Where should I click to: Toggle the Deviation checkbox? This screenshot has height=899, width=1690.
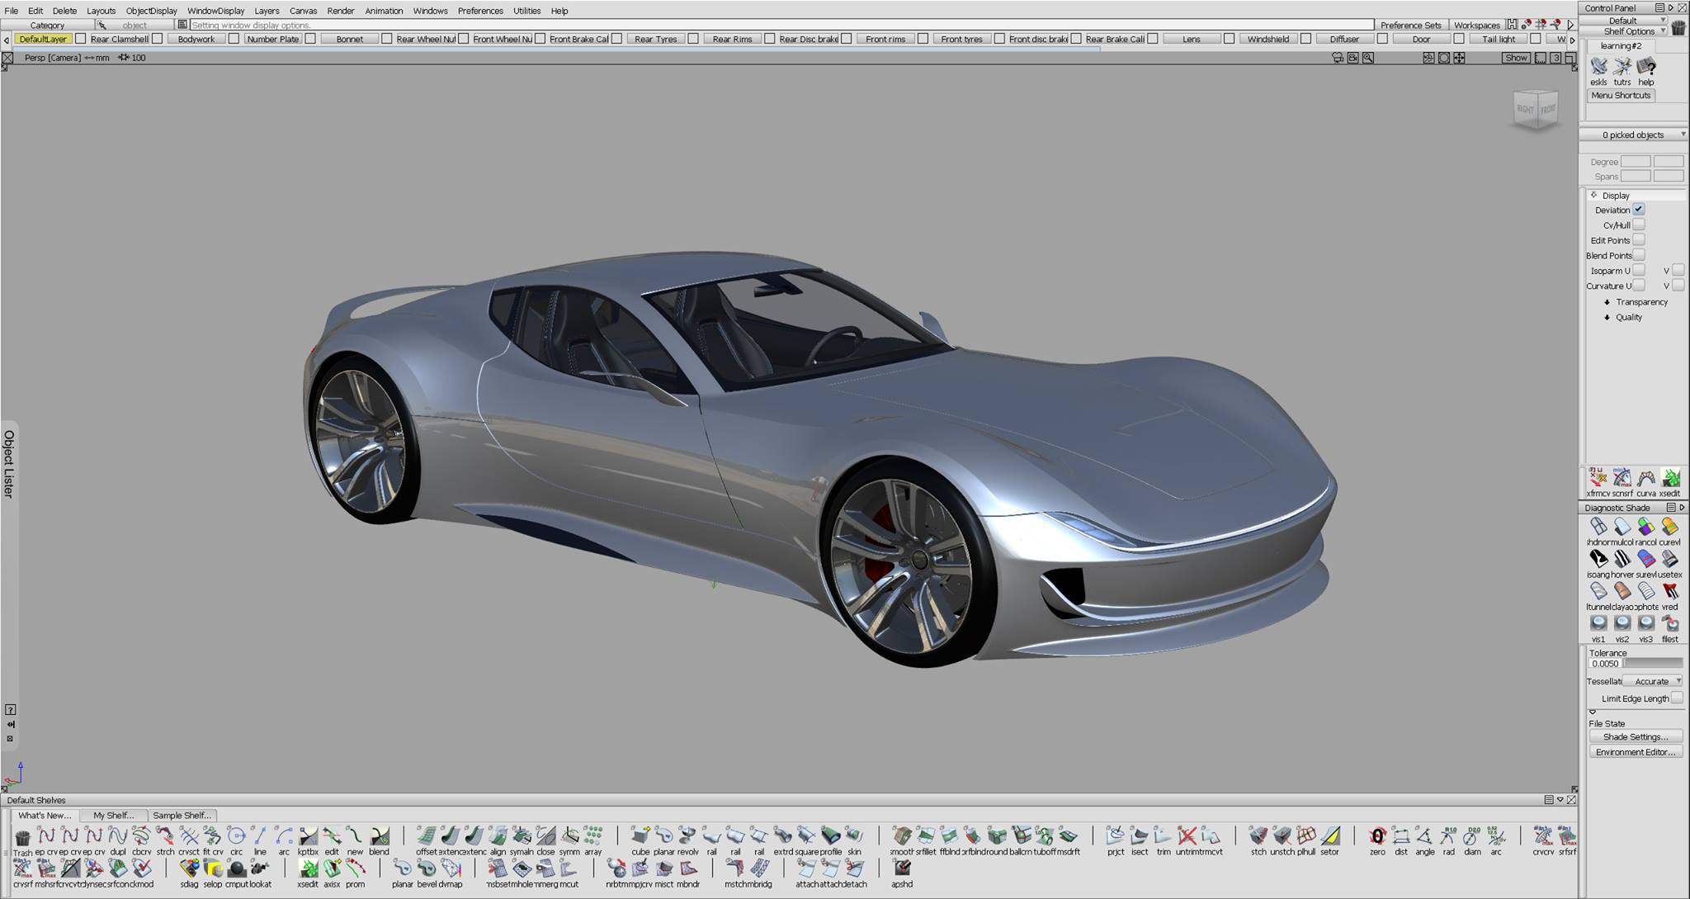coord(1639,210)
